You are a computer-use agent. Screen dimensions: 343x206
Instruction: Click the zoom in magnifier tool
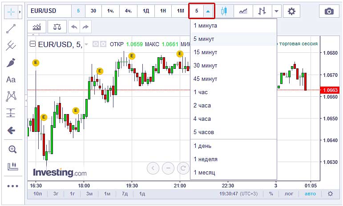[x=12, y=149]
